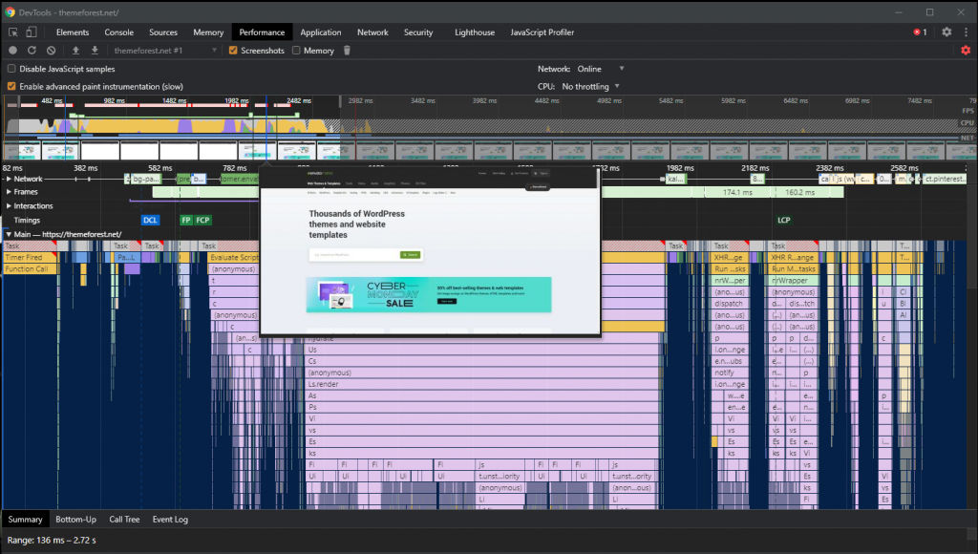
Task: Uncheck Enable advanced paint instrumentation
Action: (11, 86)
